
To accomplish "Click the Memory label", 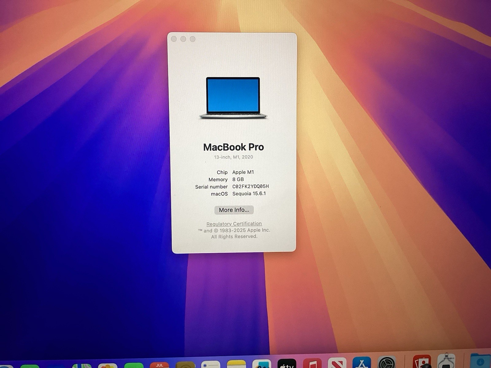I will pos(218,180).
